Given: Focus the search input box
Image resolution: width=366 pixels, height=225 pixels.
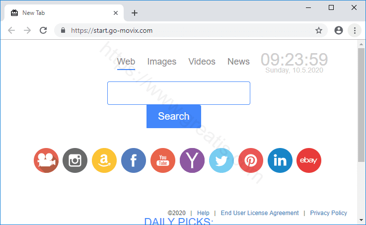Looking at the screenshot, I should point(179,93).
